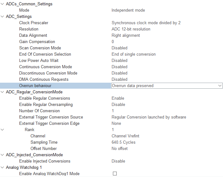Collapse the Rank subsection chevron

coord(2,130)
